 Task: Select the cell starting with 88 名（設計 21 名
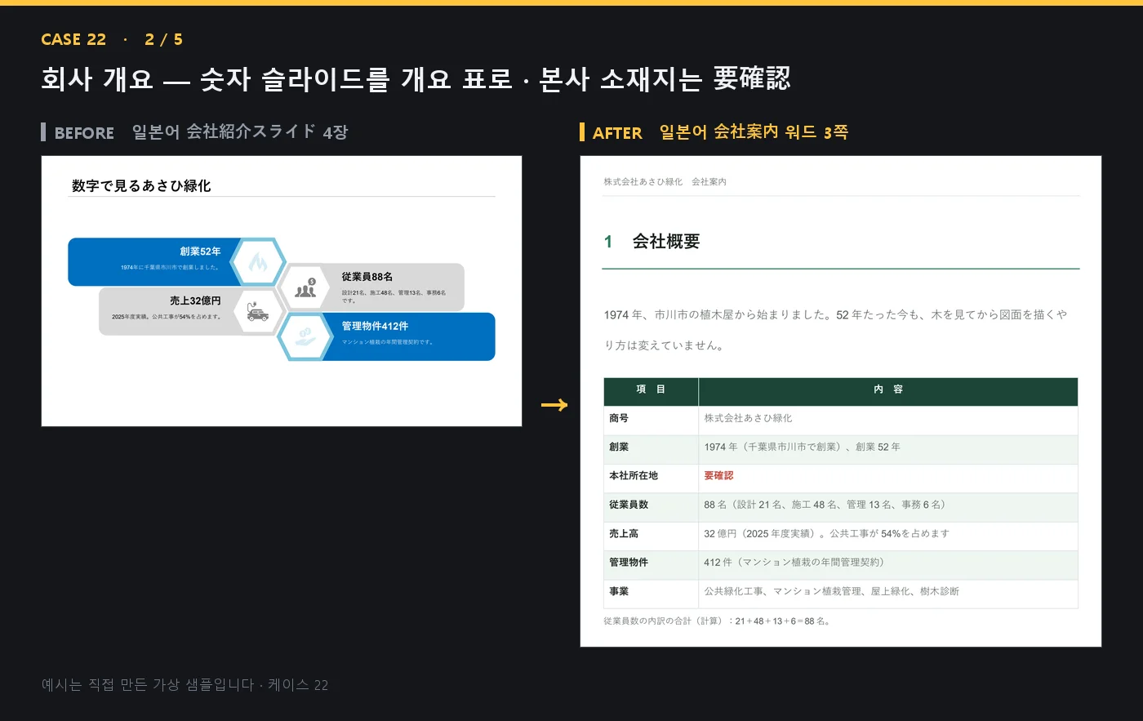coord(888,505)
